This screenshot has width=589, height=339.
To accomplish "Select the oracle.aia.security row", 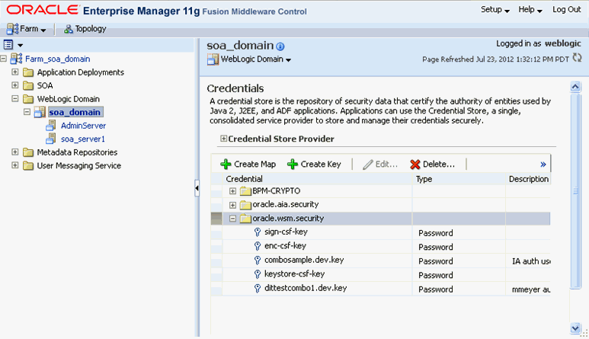I will [380, 205].
